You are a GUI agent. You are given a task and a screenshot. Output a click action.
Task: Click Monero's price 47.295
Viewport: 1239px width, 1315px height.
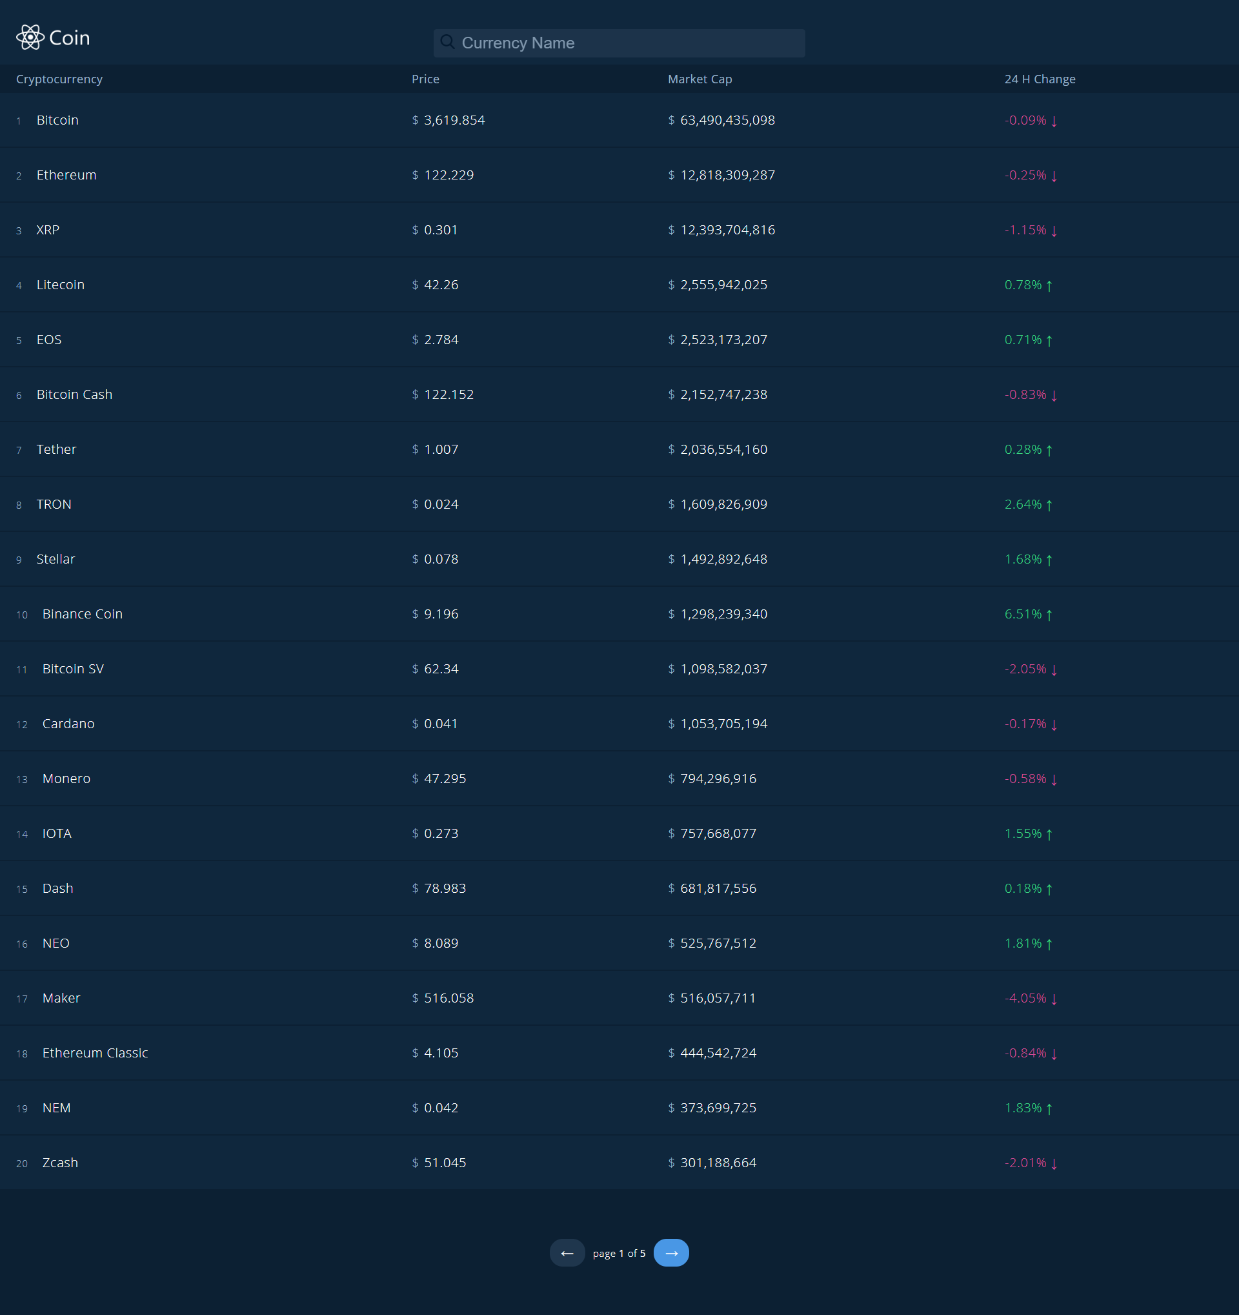(x=445, y=779)
